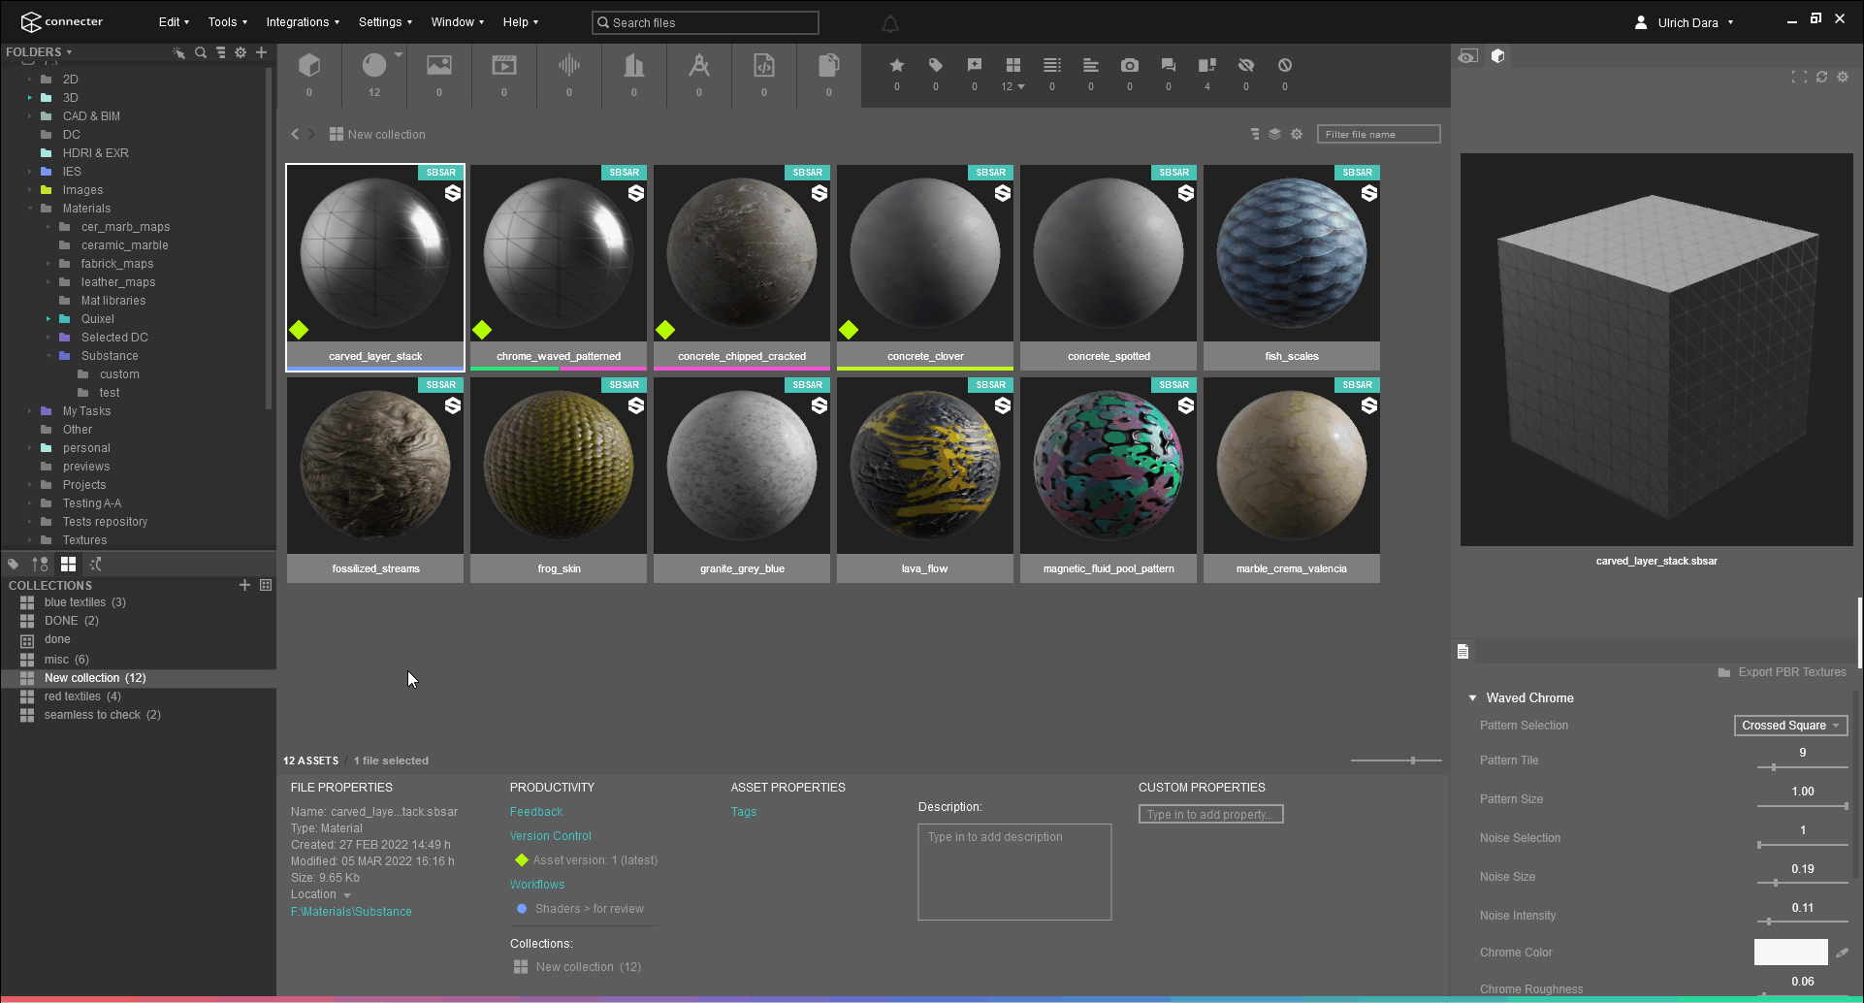
Task: Filter assets by the 3D cube type
Action: coord(309,66)
